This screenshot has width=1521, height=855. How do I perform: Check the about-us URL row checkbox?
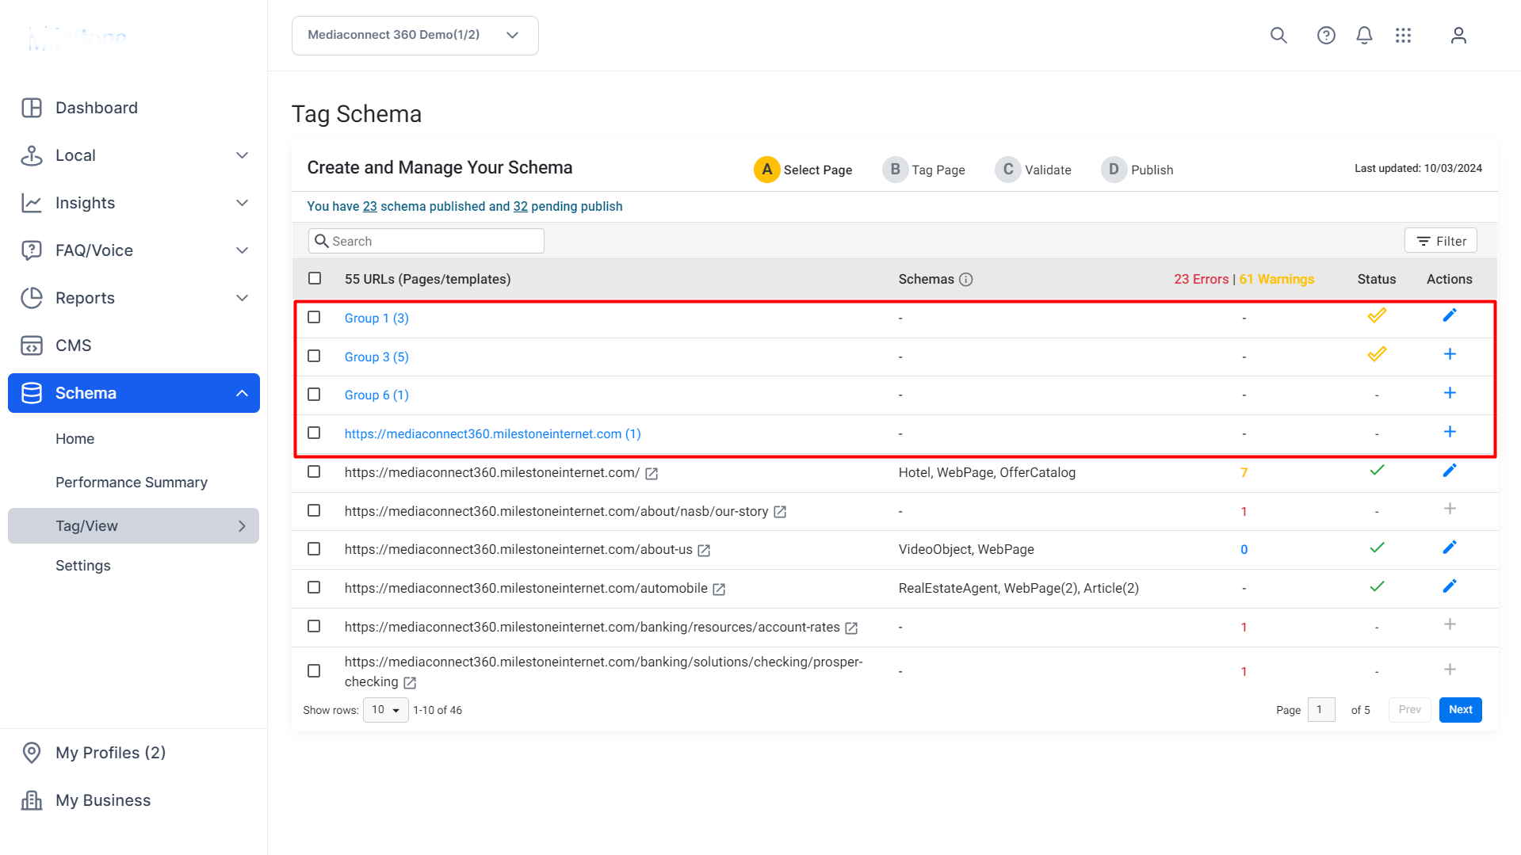[314, 549]
